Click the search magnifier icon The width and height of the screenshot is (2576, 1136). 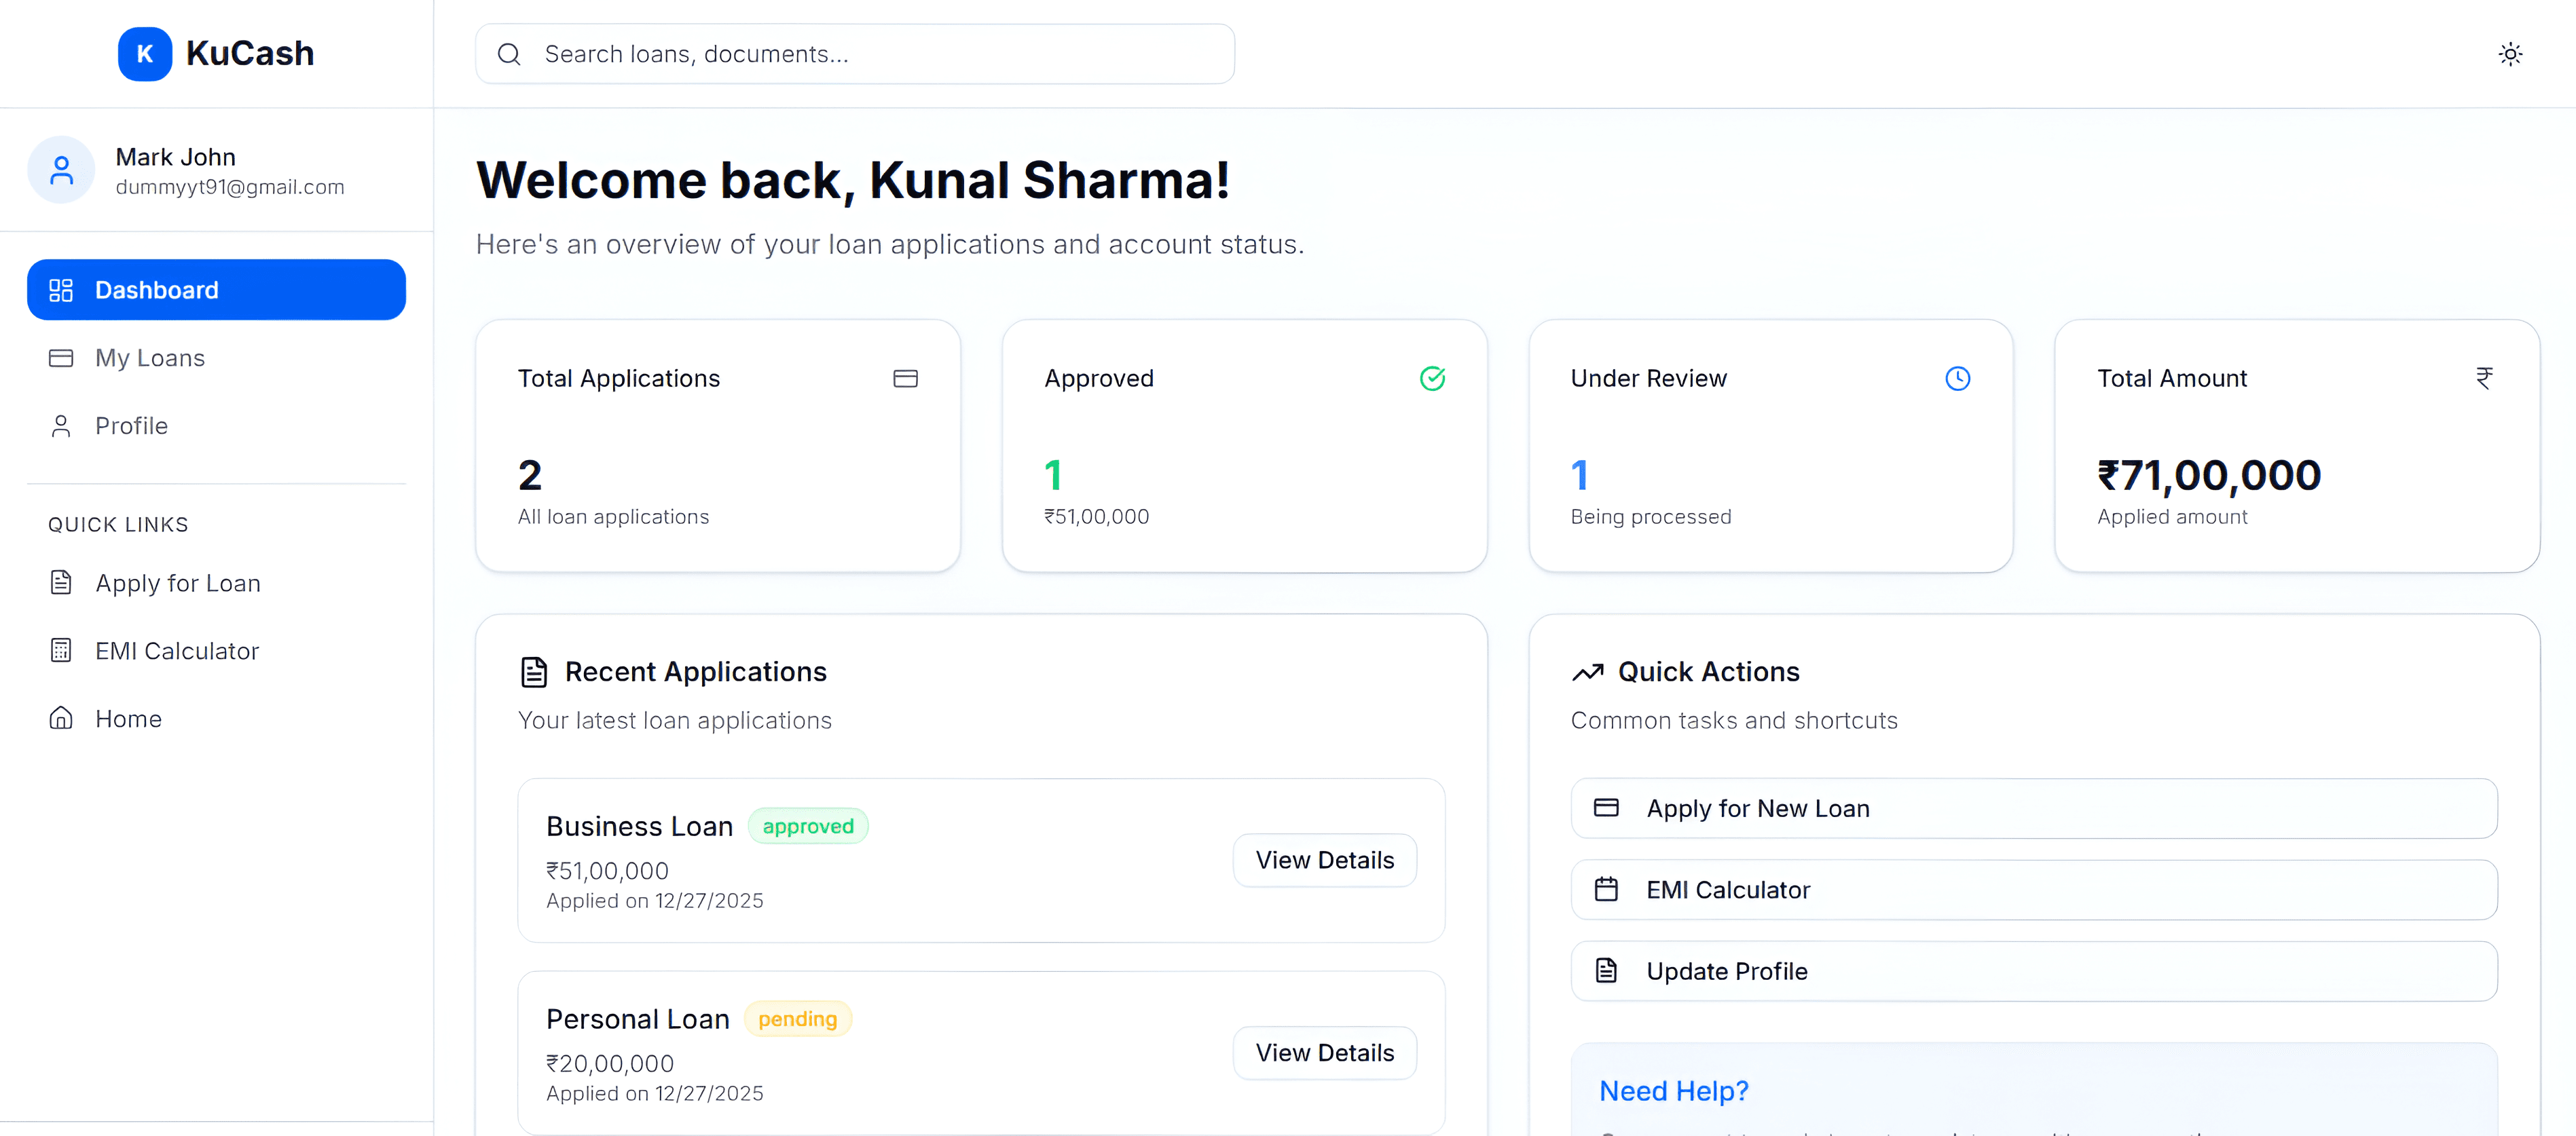(x=509, y=54)
